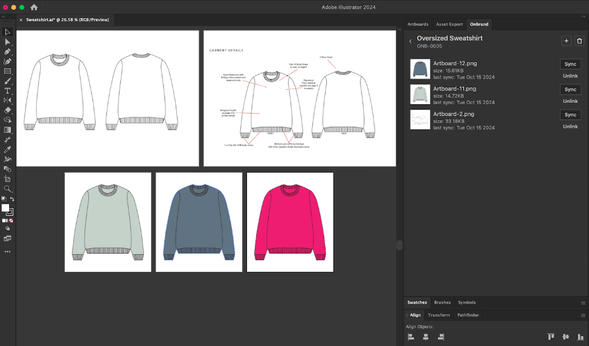The width and height of the screenshot is (589, 346).
Task: Select the Shape Builder tool
Action: pos(7,169)
